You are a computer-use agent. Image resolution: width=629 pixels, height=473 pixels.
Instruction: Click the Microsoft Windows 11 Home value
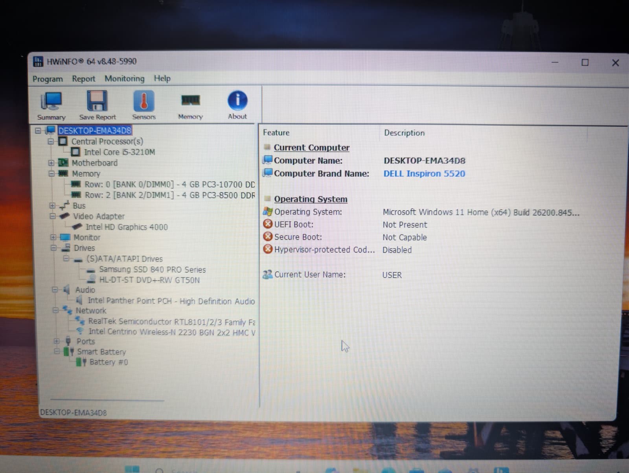point(481,213)
